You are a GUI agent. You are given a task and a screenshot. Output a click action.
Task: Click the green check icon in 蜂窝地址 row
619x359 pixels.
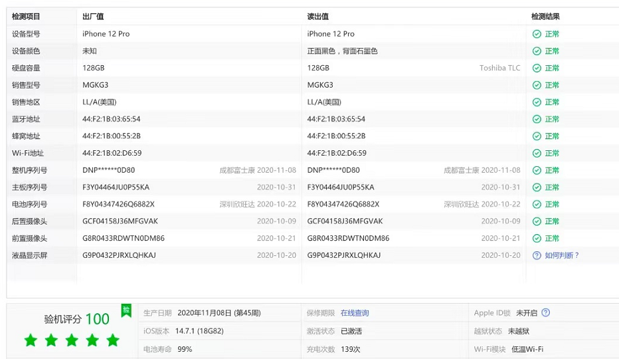[537, 136]
